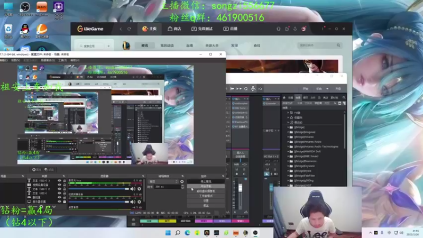The height and width of the screenshot is (238, 423).
Task: Open dropdown arrow beside 乐曲 in DAW toolbar
Action: [x=327, y=89]
